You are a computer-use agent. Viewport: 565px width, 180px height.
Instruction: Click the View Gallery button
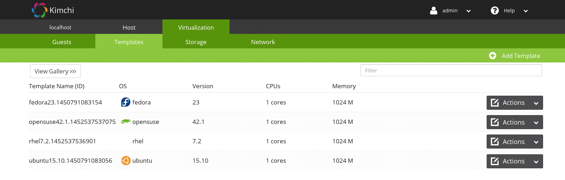point(55,71)
